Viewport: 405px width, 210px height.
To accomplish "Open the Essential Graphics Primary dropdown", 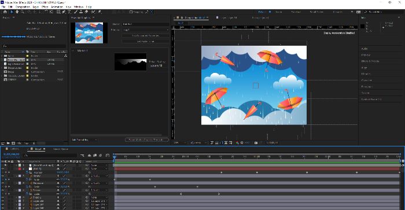I will [146, 30].
